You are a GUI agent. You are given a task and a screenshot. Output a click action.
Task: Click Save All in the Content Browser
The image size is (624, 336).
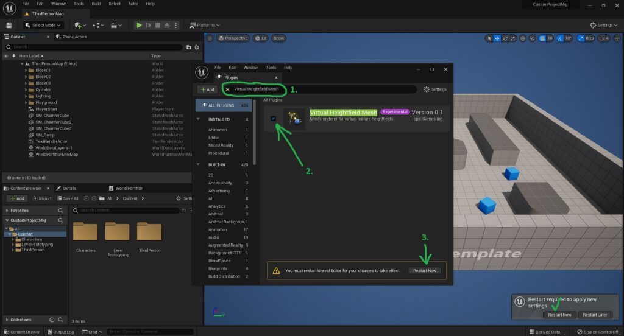(x=68, y=198)
